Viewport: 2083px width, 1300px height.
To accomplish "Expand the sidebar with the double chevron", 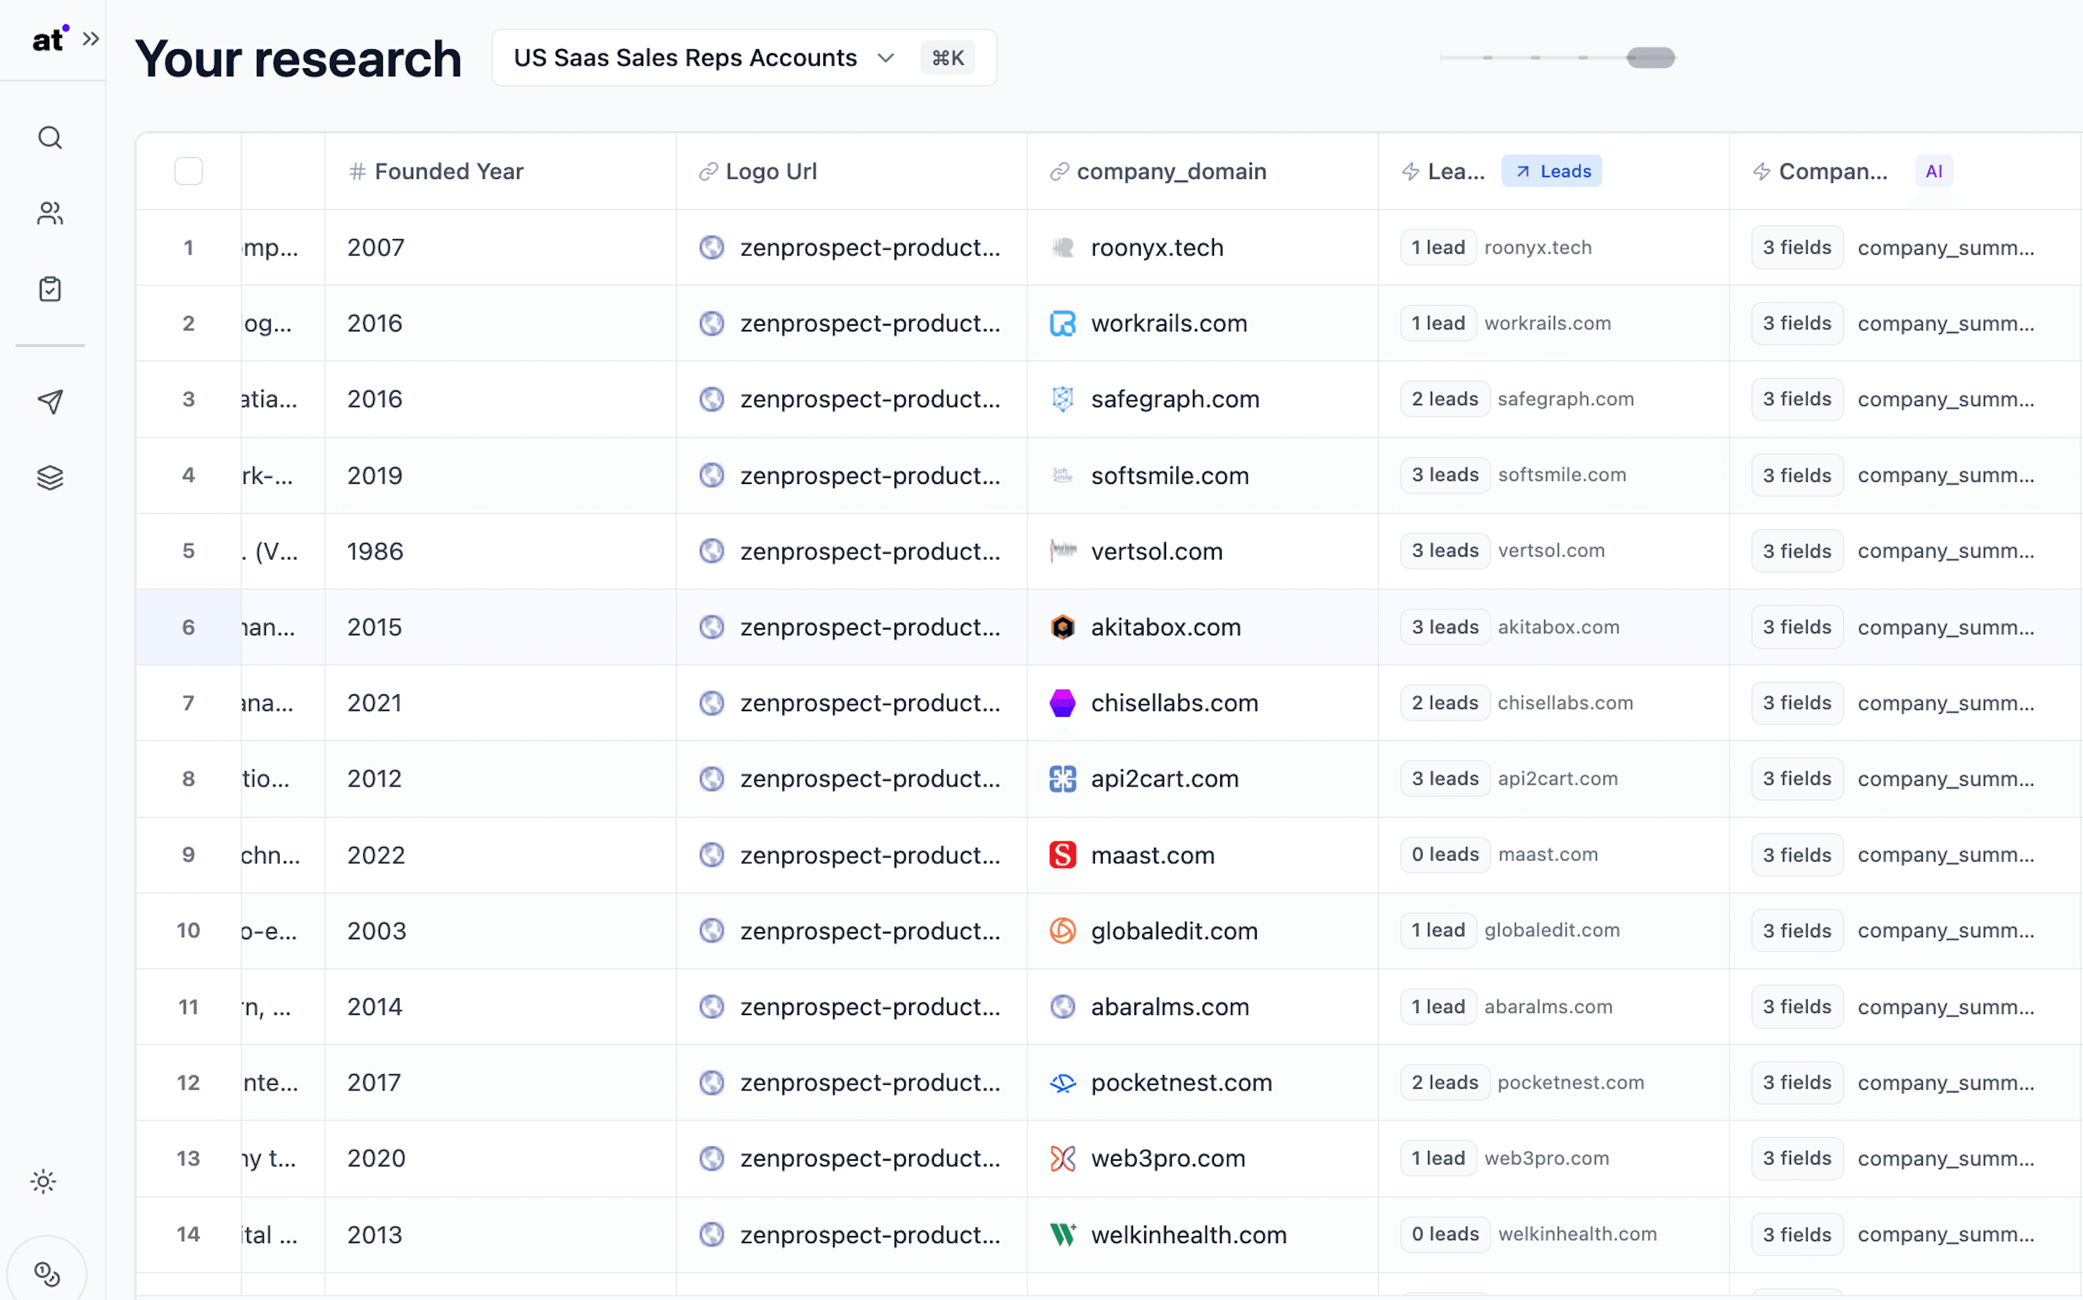I will tap(90, 39).
